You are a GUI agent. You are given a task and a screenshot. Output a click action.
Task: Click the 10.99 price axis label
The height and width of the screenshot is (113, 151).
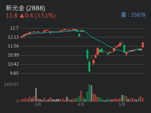pyautogui.click(x=13, y=55)
